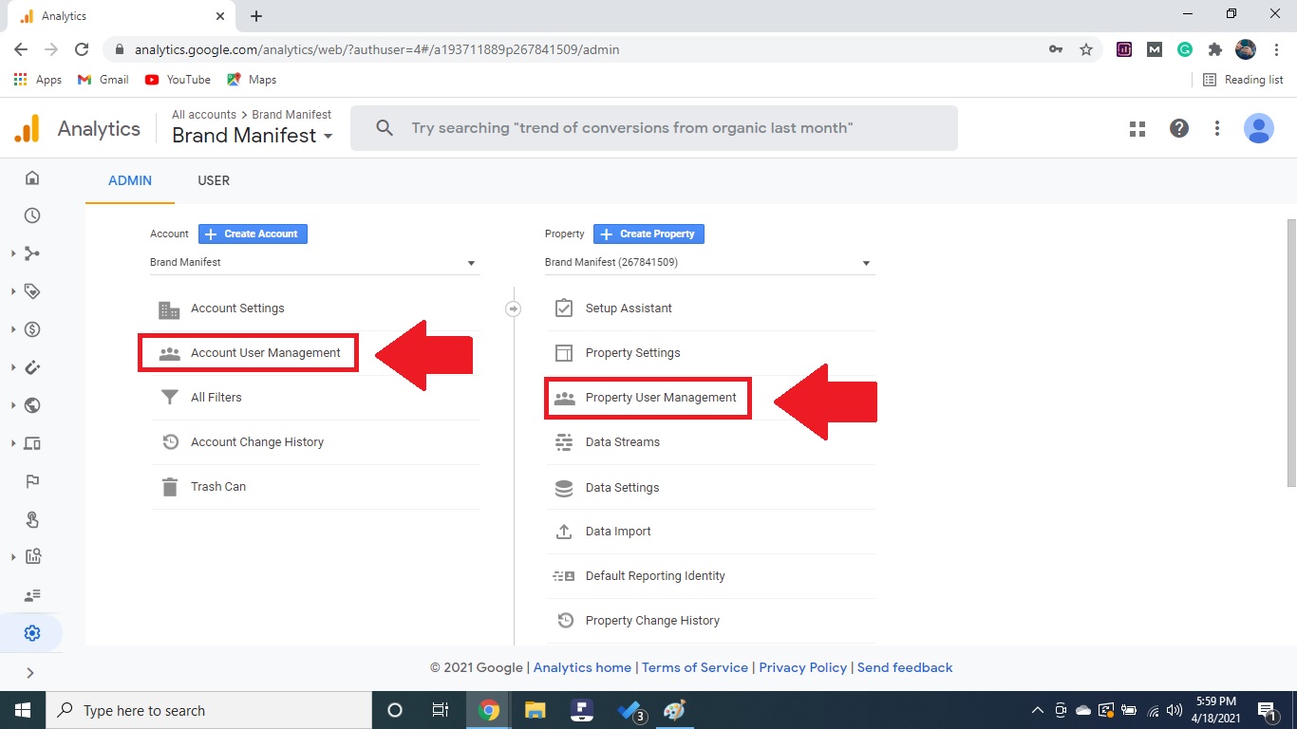The image size is (1297, 729).
Task: Open the Brand Manifest account selector dropdown
Action: tap(253, 136)
